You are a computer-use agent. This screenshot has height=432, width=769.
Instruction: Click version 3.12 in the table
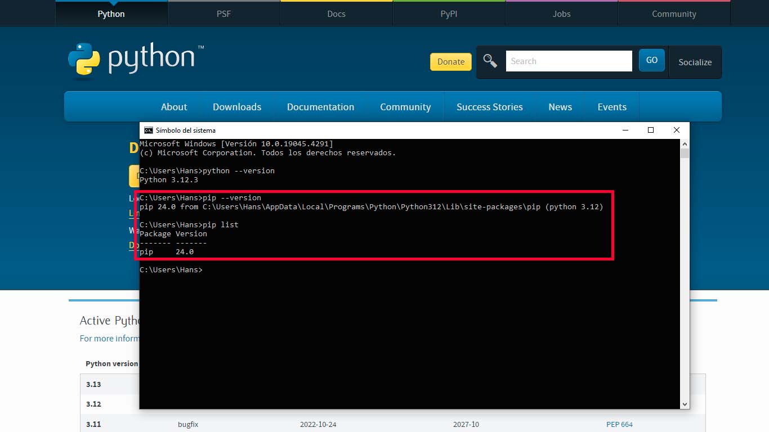point(93,404)
